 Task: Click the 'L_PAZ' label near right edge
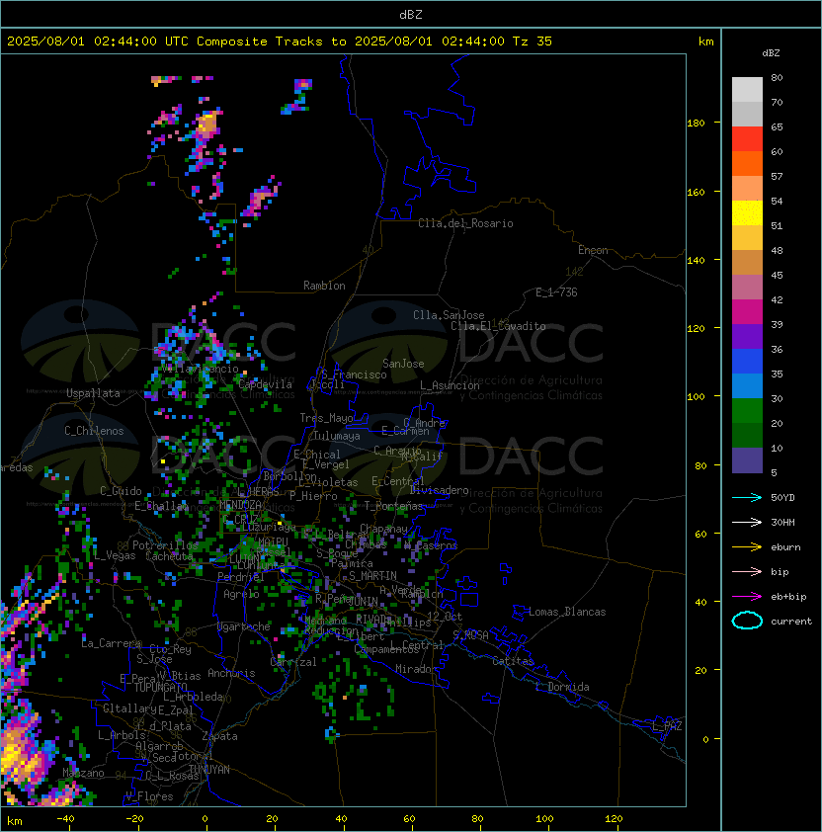pos(667,726)
